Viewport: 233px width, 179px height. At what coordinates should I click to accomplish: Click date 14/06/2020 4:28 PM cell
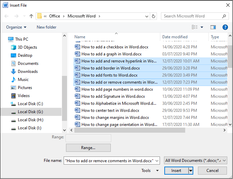point(179,47)
